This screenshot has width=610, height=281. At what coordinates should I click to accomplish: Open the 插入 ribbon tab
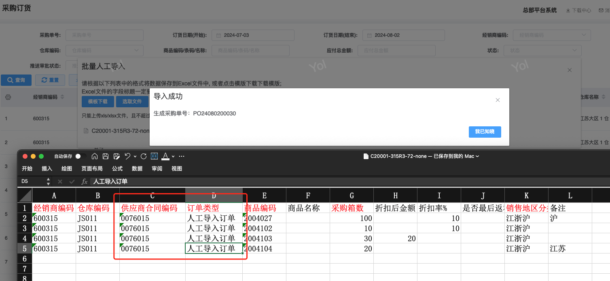point(47,168)
